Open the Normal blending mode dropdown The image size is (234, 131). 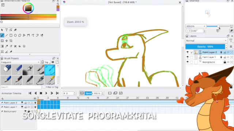tap(207, 41)
